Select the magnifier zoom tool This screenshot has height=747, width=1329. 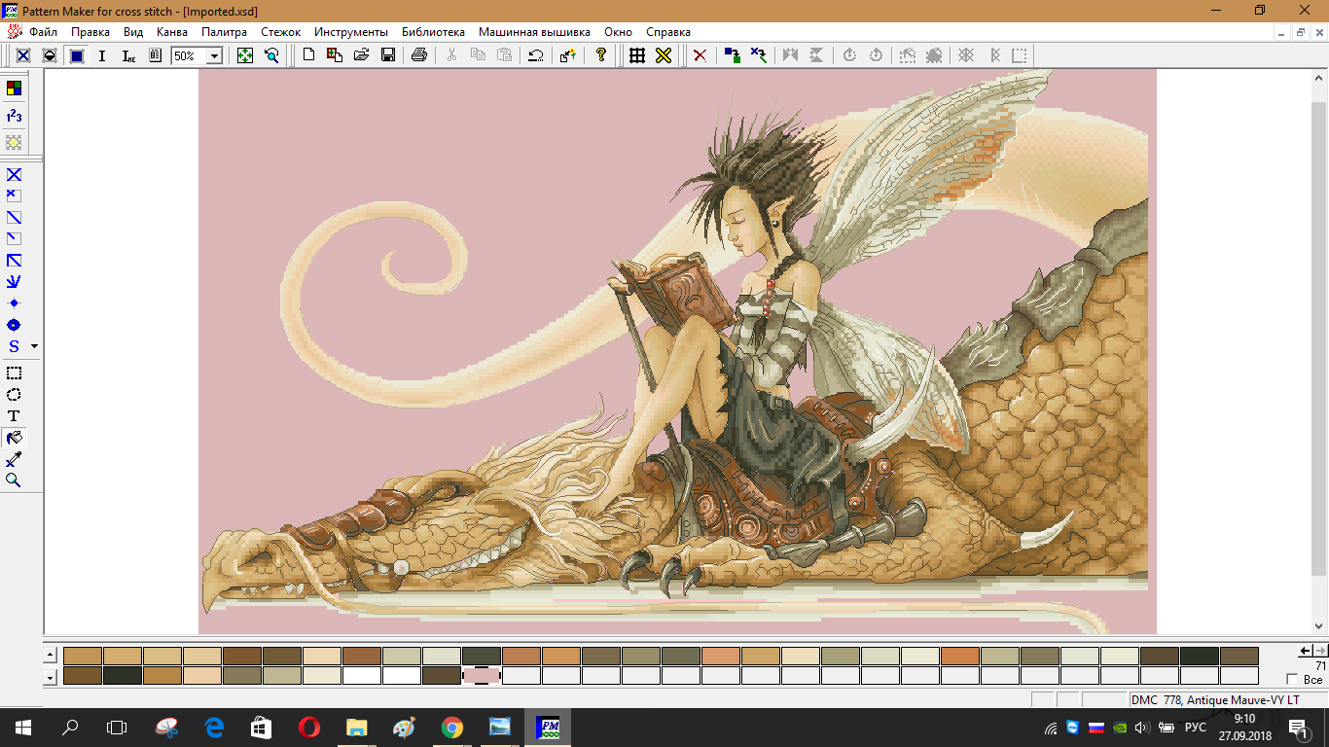pyautogui.click(x=14, y=480)
